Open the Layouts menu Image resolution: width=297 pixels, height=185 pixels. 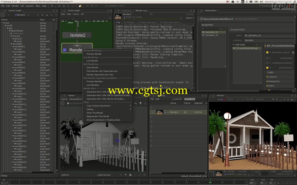pyautogui.click(x=29, y=6)
